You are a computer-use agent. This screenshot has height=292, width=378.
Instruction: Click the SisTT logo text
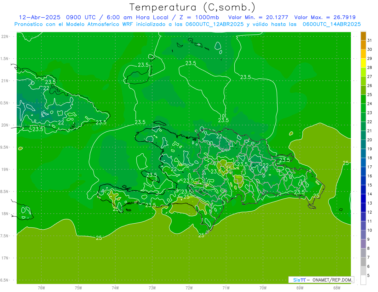pyautogui.click(x=299, y=280)
